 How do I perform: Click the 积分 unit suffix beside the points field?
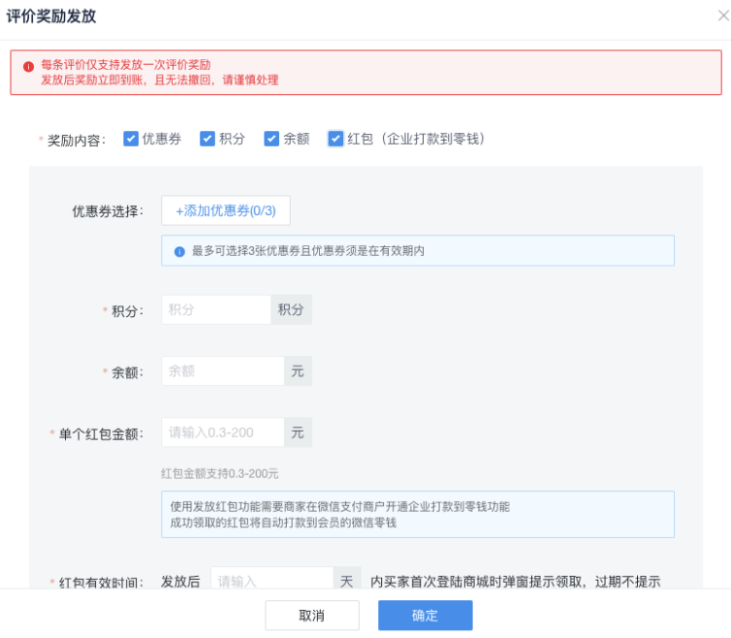(291, 309)
